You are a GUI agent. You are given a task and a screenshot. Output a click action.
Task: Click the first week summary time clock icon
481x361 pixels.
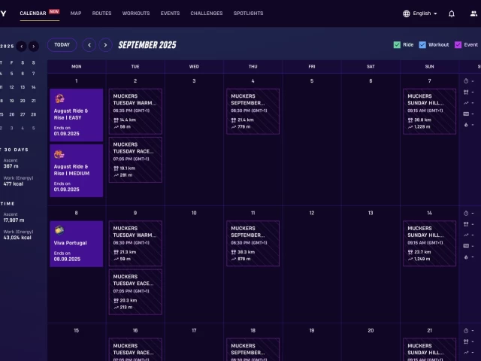pos(466,81)
